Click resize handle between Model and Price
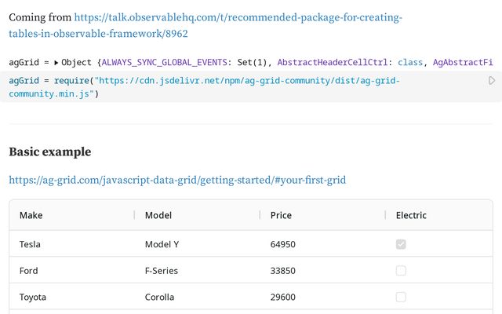This screenshot has width=502, height=314. (260, 215)
